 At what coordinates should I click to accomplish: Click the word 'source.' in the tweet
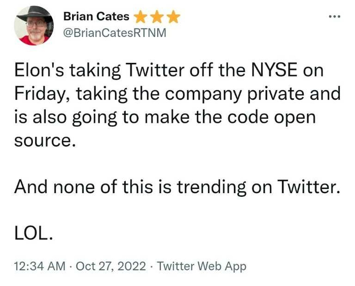45,140
